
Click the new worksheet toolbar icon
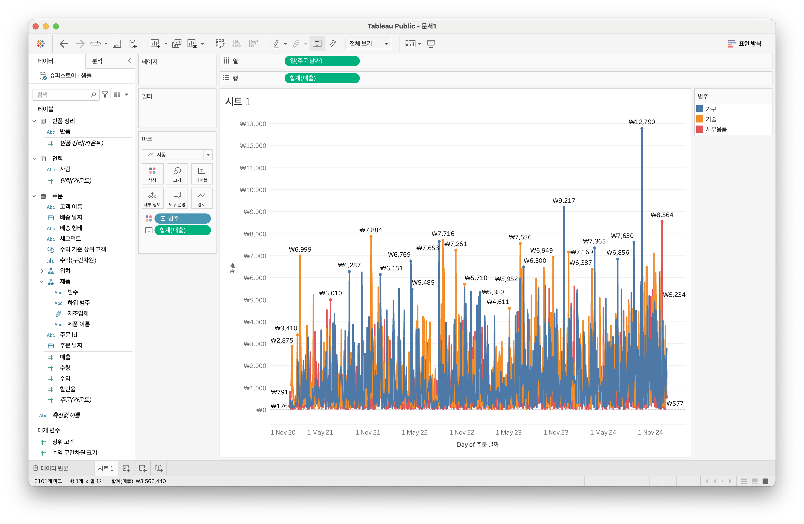[155, 44]
